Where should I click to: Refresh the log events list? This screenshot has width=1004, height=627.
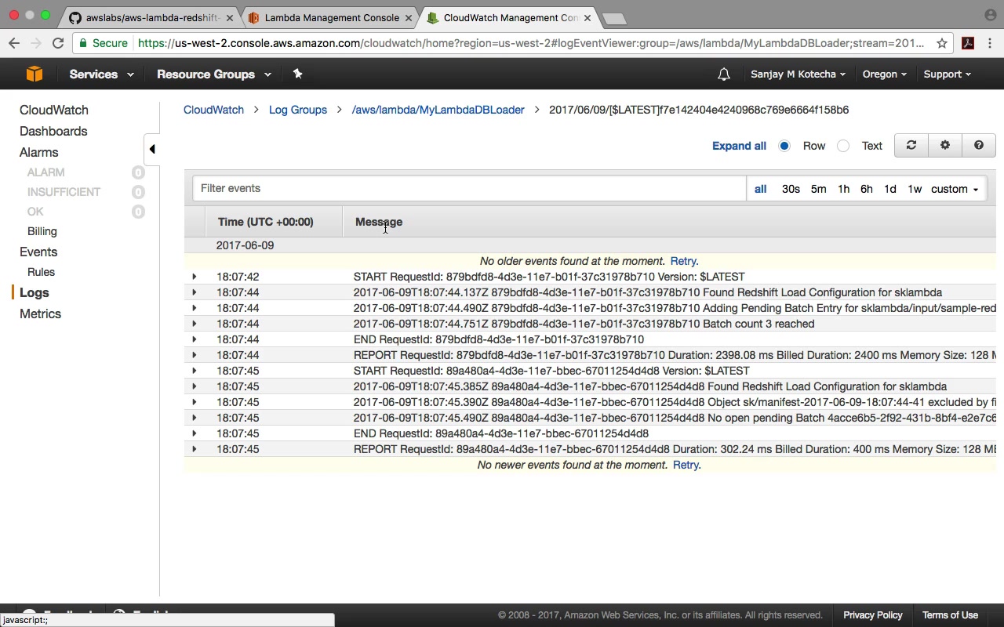tap(911, 145)
